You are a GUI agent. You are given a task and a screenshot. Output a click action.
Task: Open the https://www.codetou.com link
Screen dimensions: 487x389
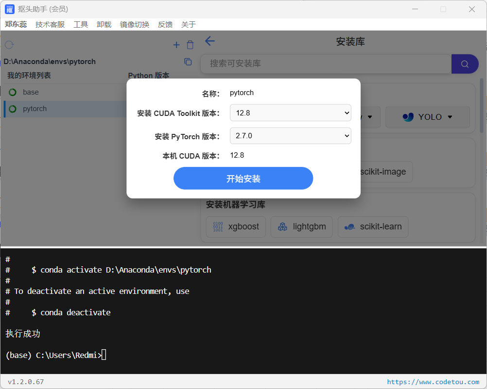(x=433, y=382)
